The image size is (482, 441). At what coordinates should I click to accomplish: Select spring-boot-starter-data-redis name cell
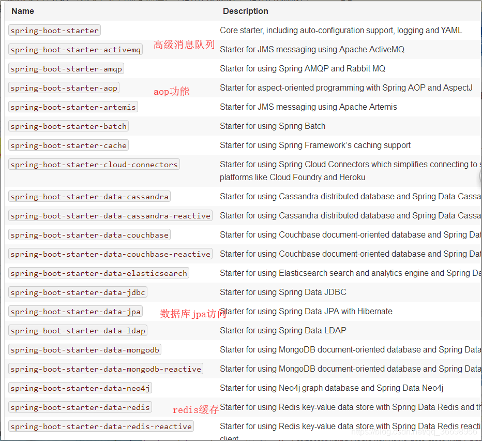80,407
